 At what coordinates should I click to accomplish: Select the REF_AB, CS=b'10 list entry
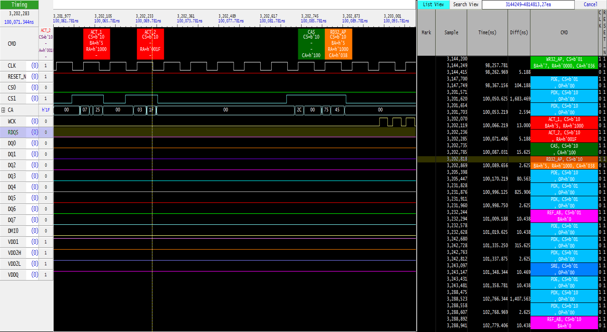pyautogui.click(x=564, y=322)
